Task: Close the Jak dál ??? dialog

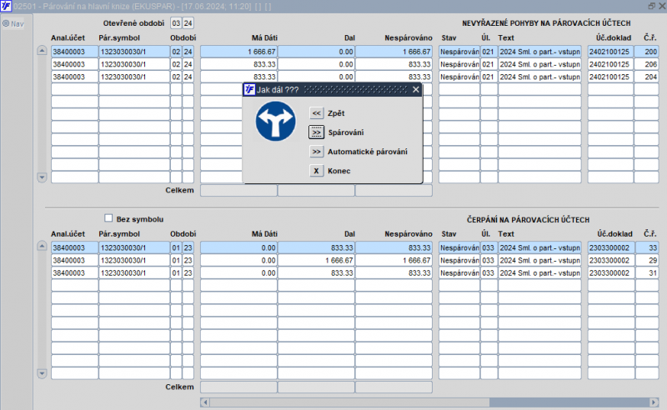Action: pyautogui.click(x=415, y=89)
